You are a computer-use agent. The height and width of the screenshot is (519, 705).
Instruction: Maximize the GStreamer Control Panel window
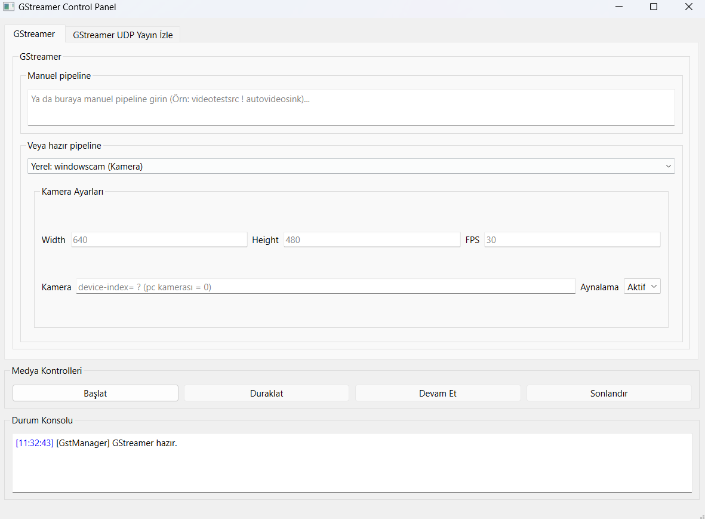(x=654, y=7)
